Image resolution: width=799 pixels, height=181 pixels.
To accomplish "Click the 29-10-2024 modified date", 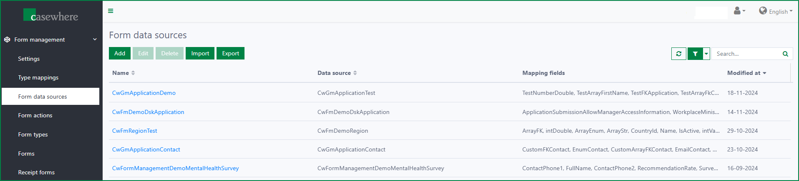I will [742, 131].
